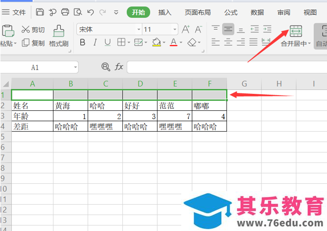Open Print Preview icon
The width and height of the screenshot is (327, 231).
78,12
